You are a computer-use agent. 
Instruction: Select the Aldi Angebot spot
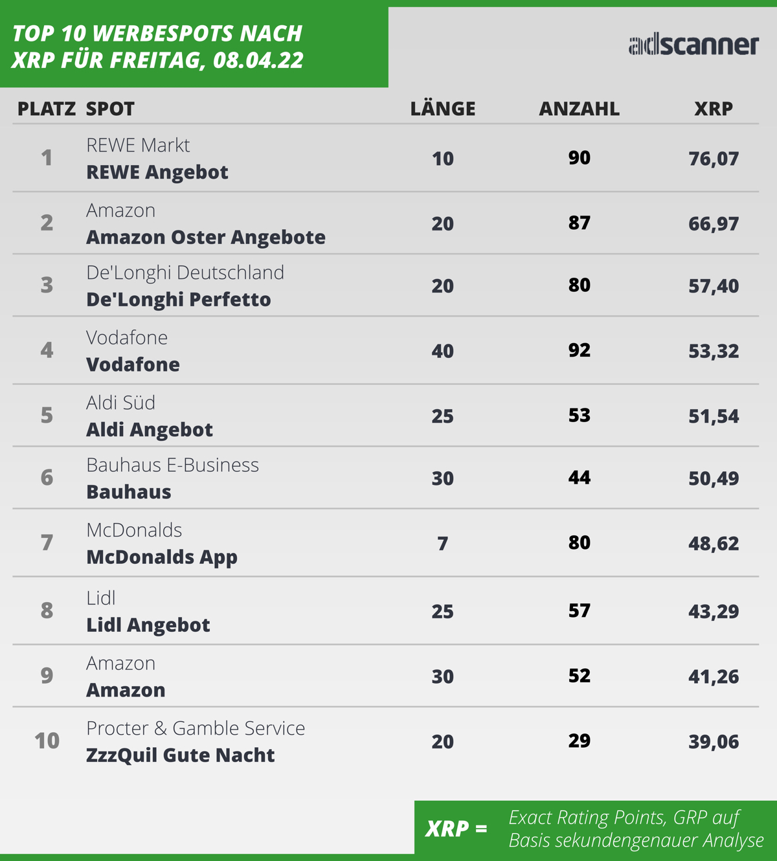[x=150, y=430]
